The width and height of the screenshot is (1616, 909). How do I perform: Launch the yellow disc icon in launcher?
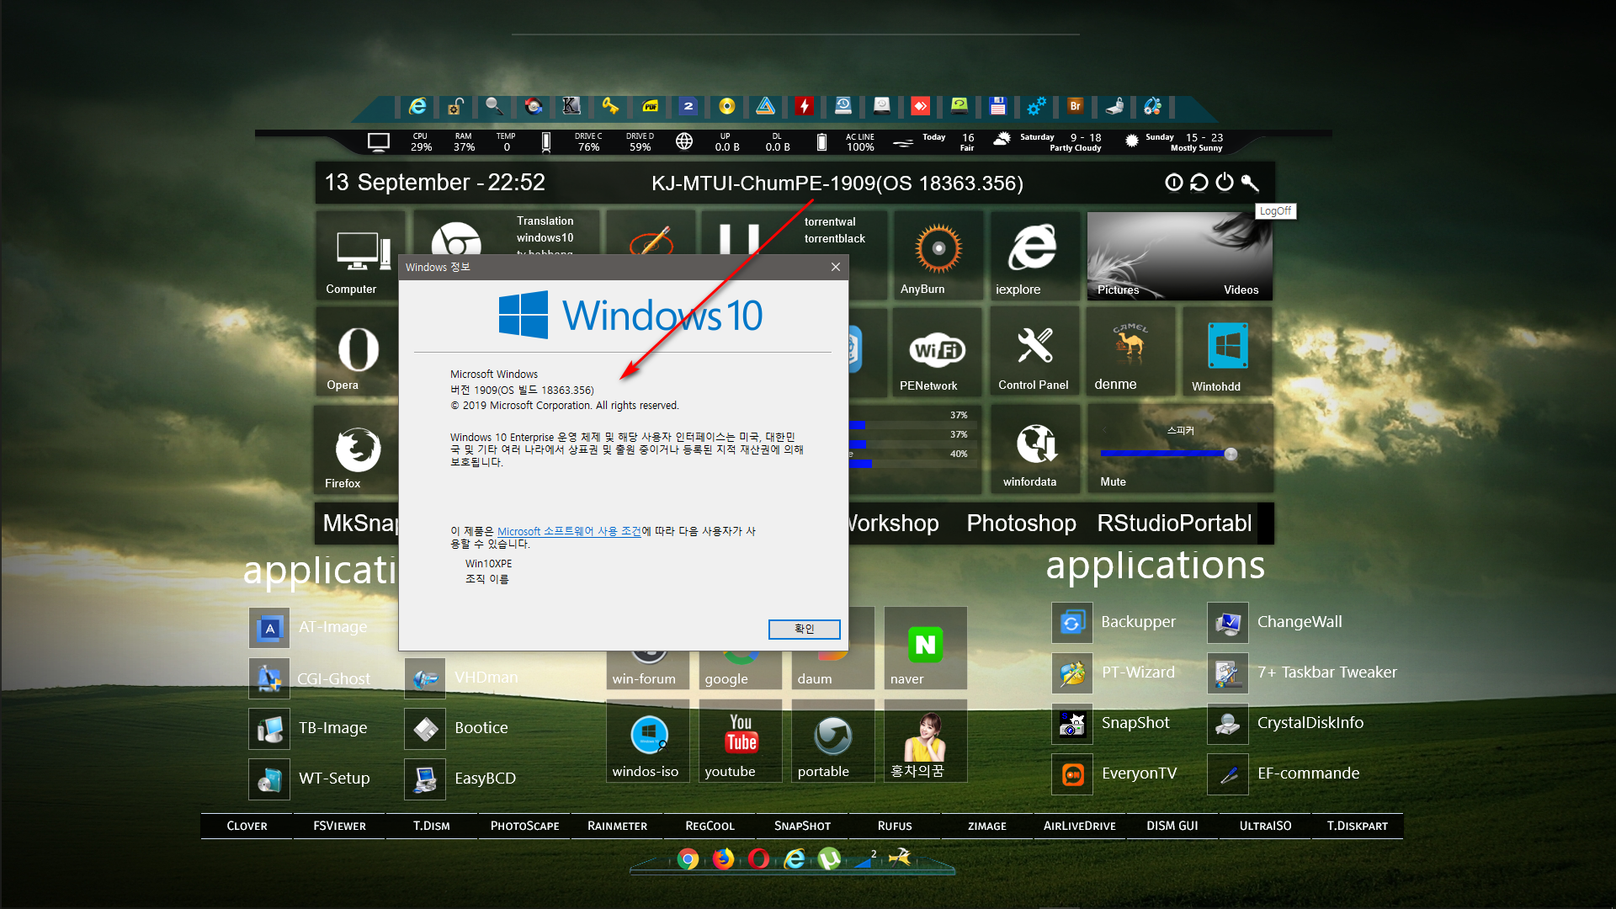coord(727,106)
